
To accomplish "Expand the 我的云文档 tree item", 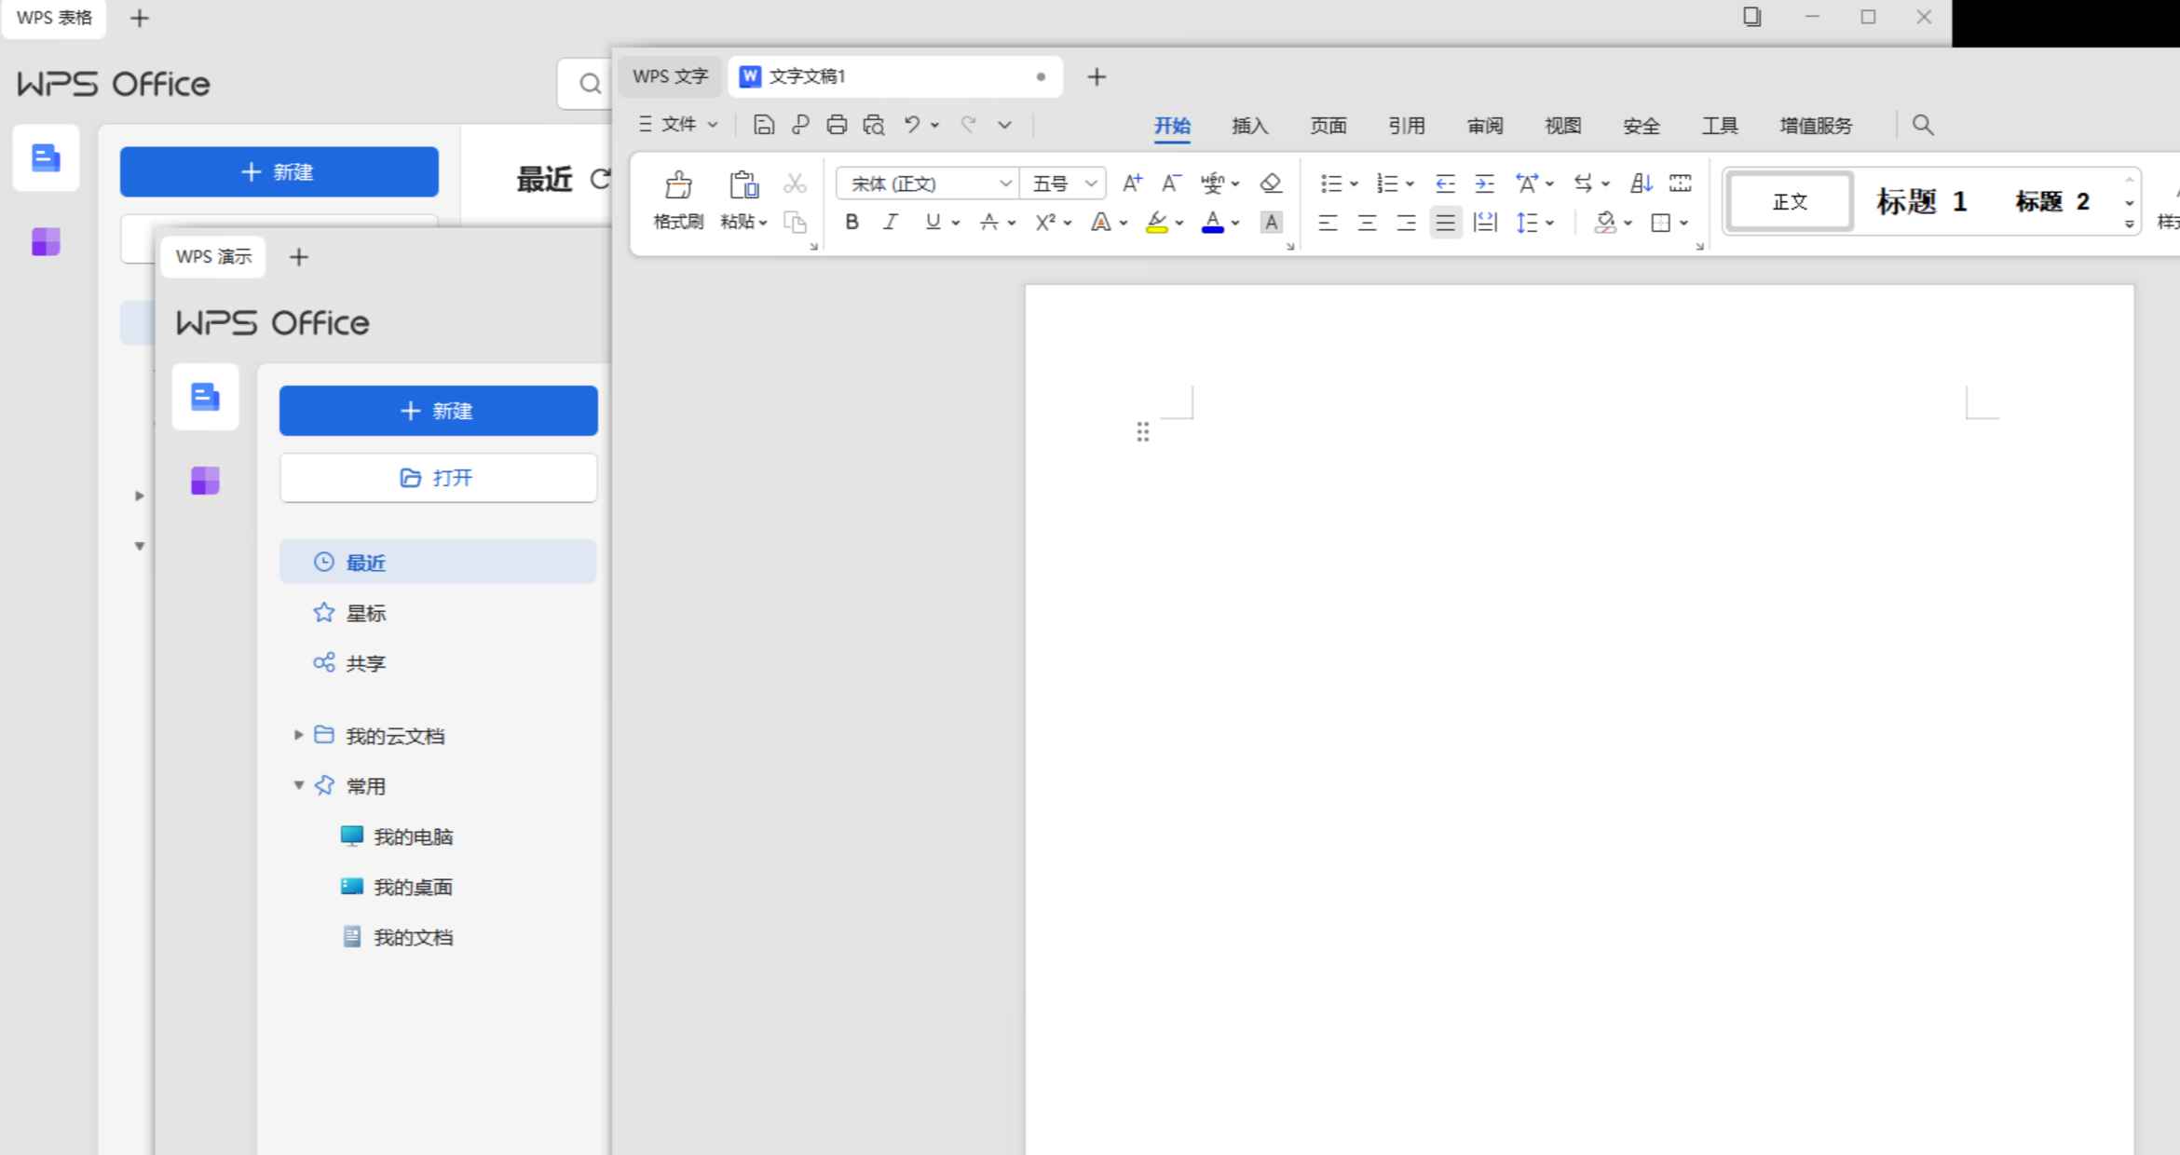I will tap(298, 736).
